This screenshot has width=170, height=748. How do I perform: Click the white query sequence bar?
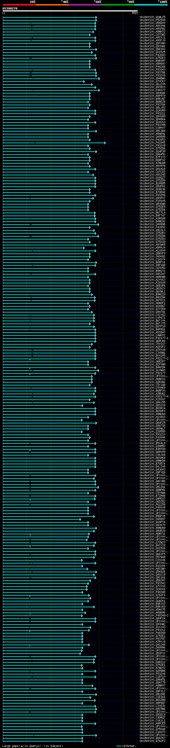tap(70, 11)
